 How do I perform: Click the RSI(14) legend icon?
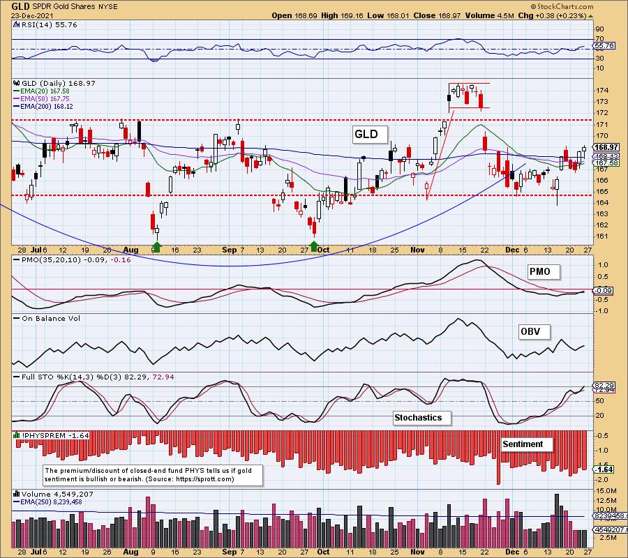pos(17,25)
